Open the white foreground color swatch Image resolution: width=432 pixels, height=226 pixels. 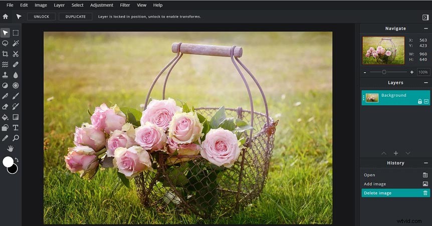pos(8,161)
